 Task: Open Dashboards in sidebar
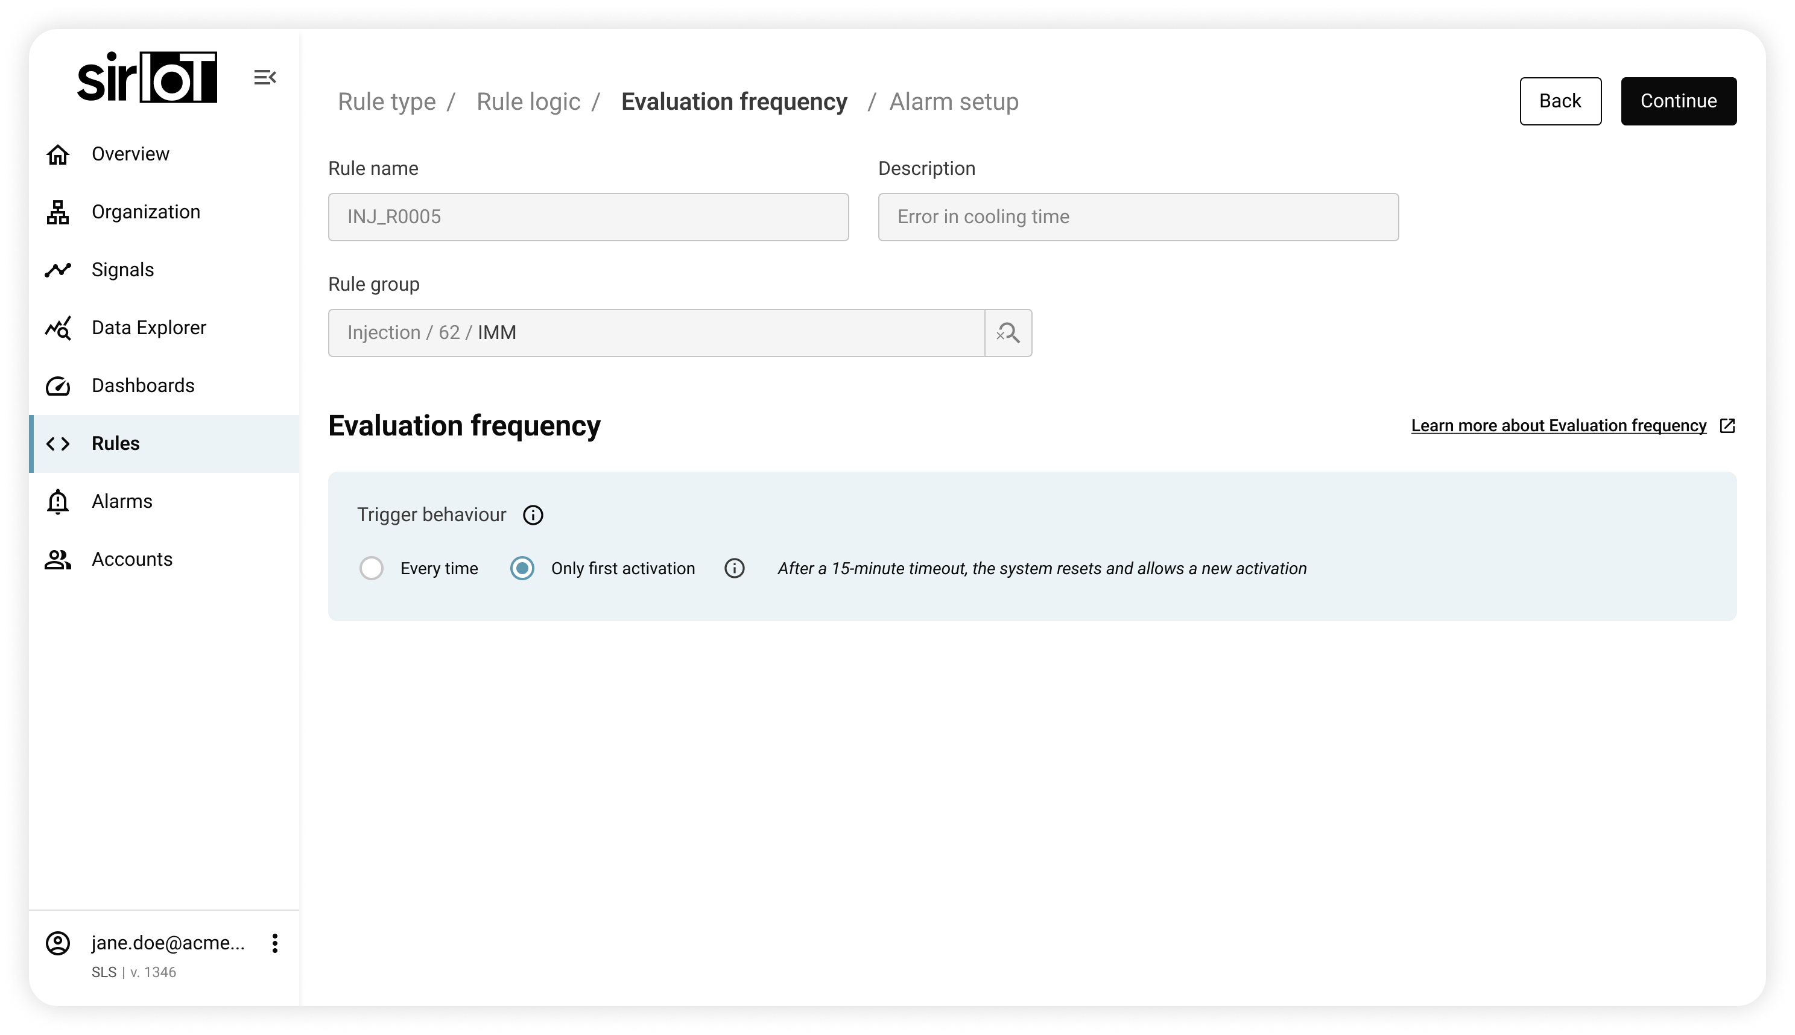point(142,385)
